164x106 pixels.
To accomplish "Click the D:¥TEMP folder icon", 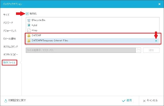I will (29, 35).
